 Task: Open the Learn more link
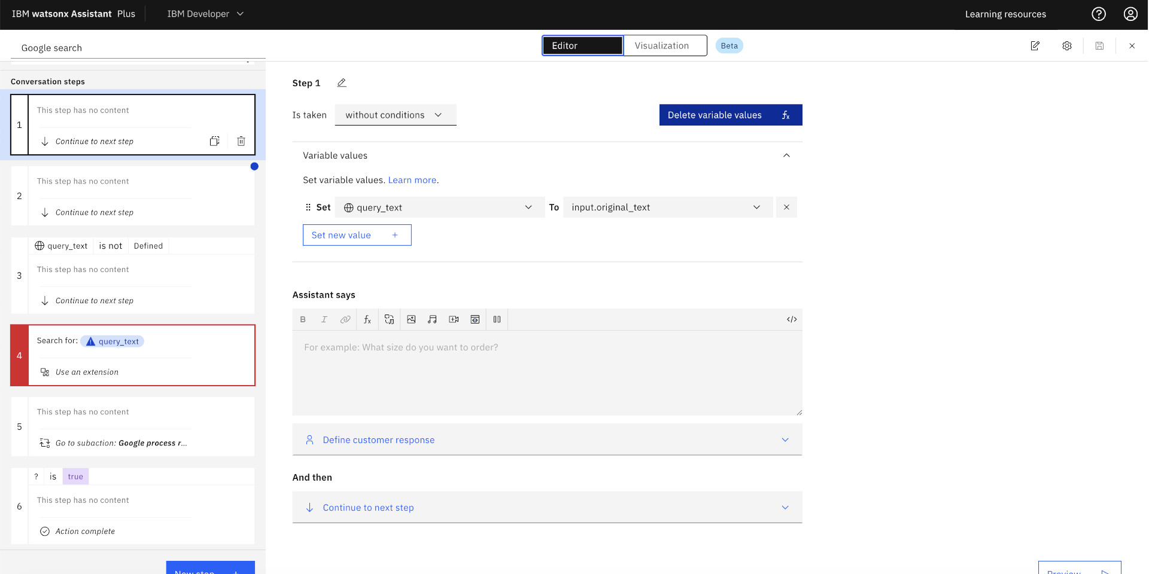[x=412, y=180]
